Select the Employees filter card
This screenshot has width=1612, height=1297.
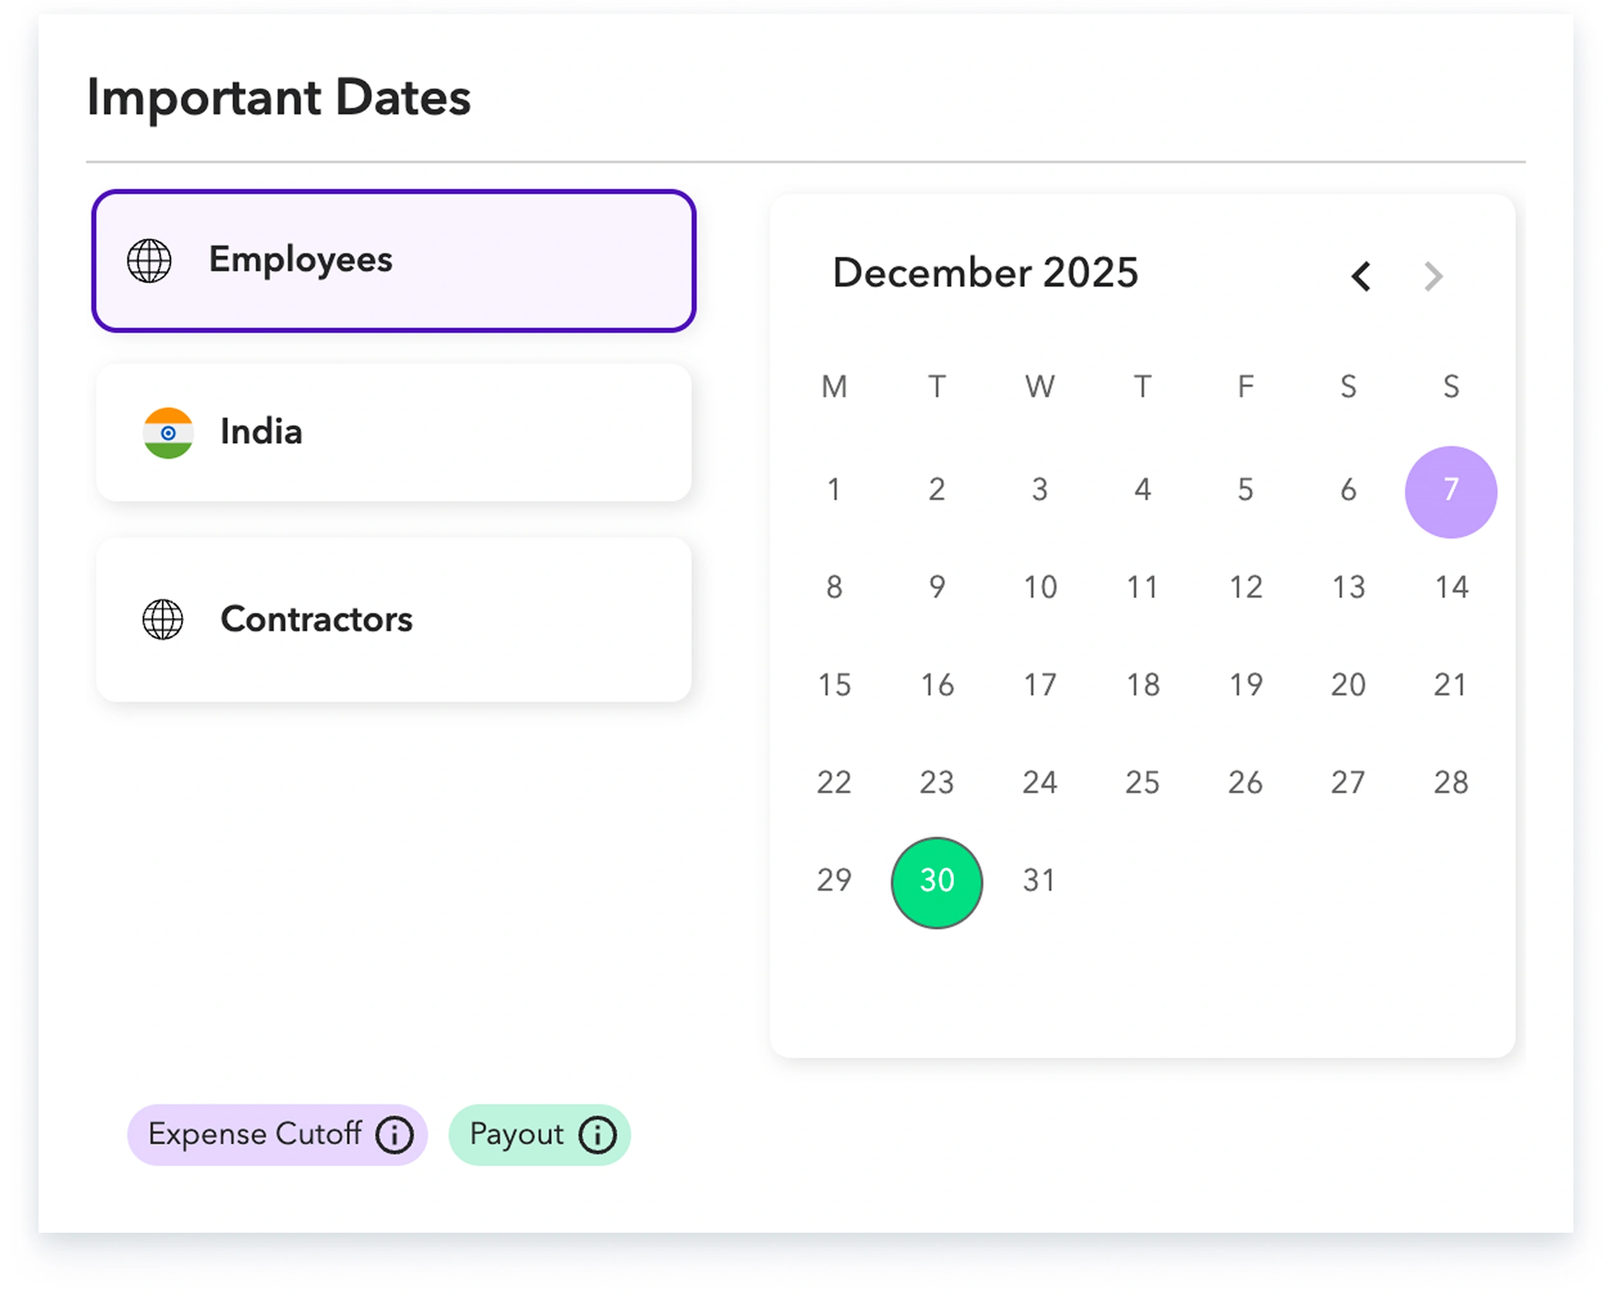click(394, 260)
